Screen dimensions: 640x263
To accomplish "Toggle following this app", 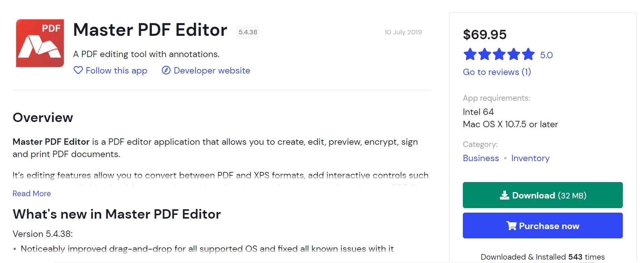I will pyautogui.click(x=110, y=71).
